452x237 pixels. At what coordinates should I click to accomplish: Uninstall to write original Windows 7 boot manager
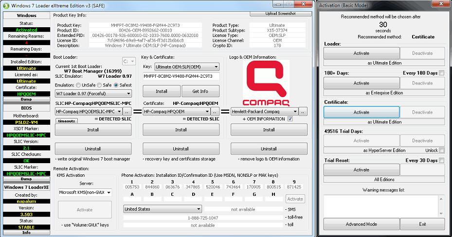(x=93, y=149)
